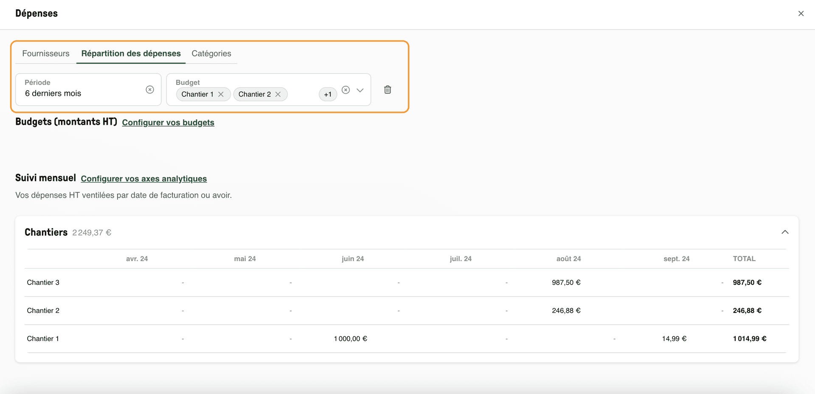Click the Dépenses page title
This screenshot has width=815, height=394.
37,14
